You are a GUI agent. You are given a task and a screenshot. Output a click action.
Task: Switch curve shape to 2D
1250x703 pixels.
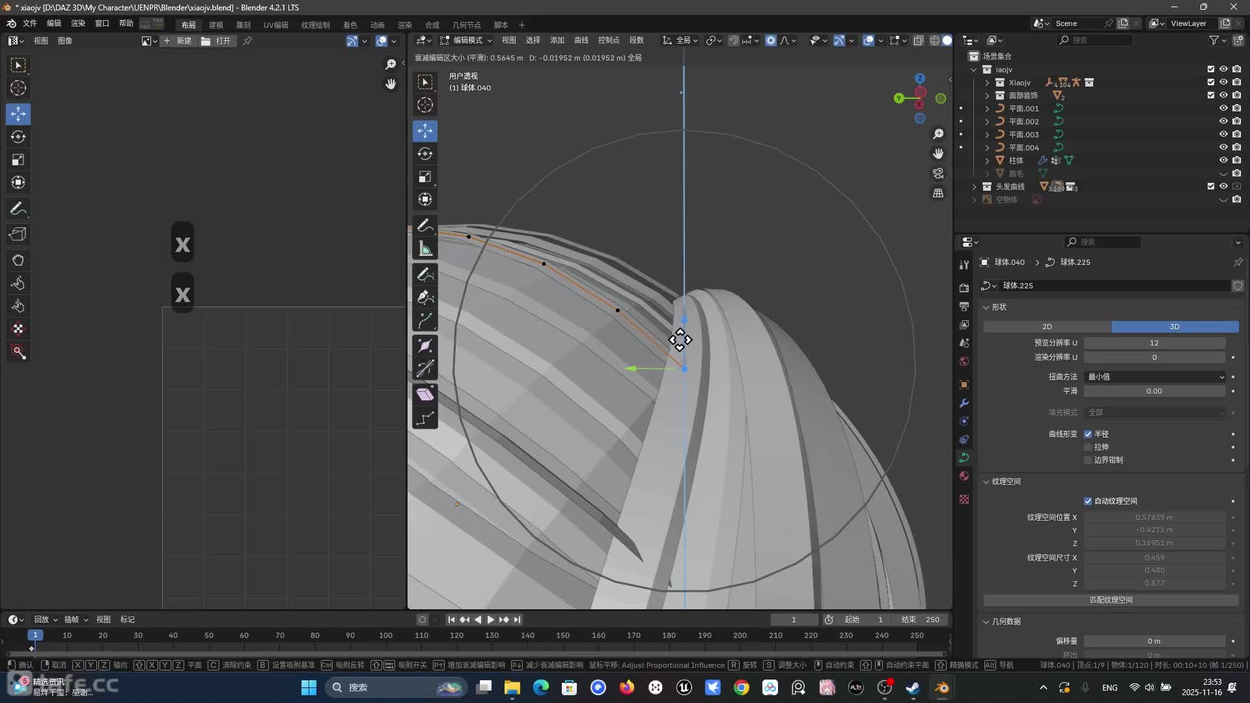[1046, 327]
